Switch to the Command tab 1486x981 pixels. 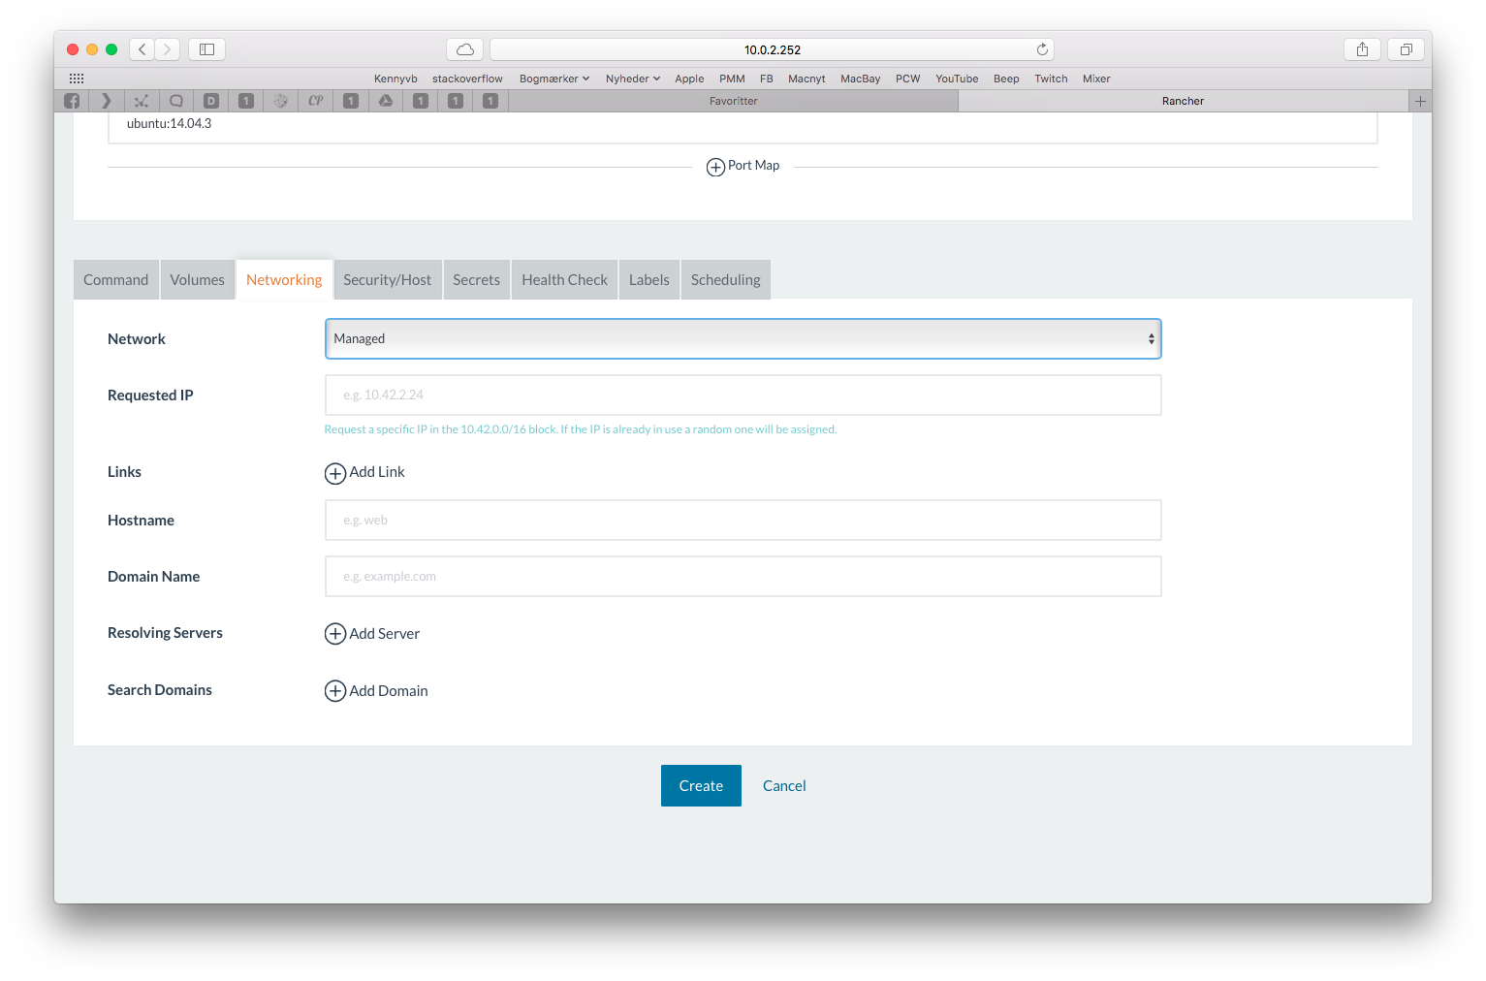[116, 280]
